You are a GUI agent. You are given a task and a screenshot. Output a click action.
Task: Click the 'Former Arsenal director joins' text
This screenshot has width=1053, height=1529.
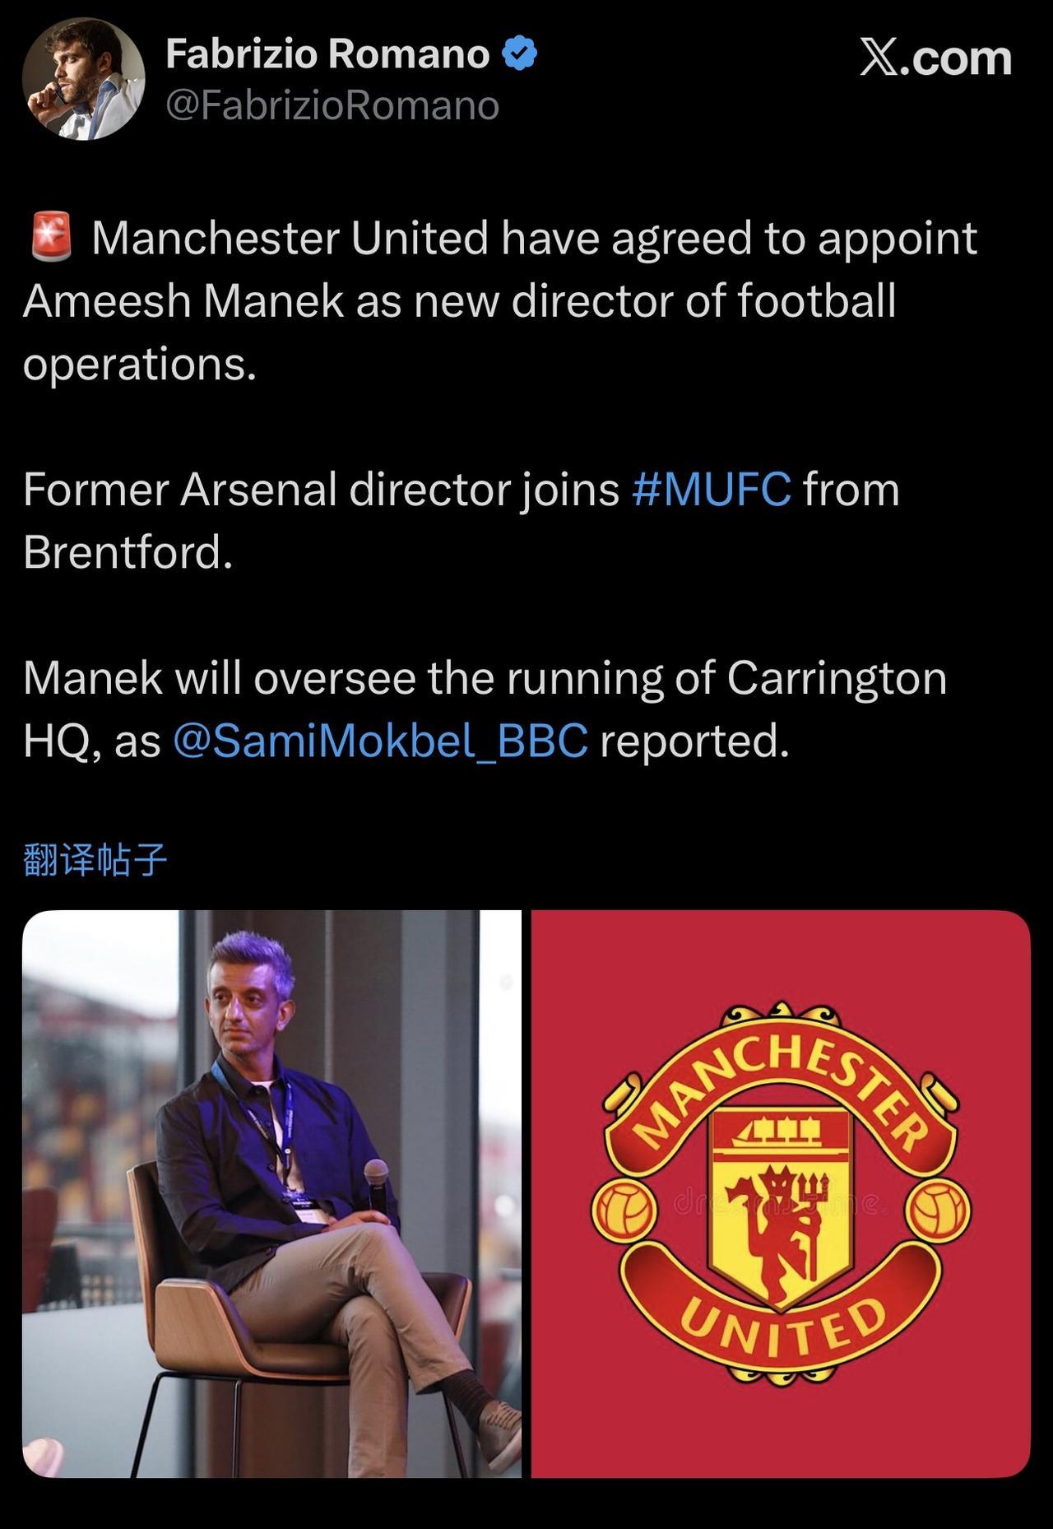pyautogui.click(x=321, y=490)
